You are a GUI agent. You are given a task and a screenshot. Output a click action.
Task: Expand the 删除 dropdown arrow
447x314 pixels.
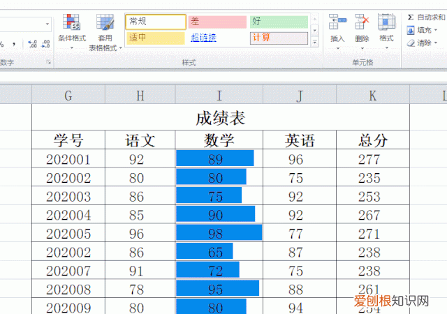click(x=362, y=48)
